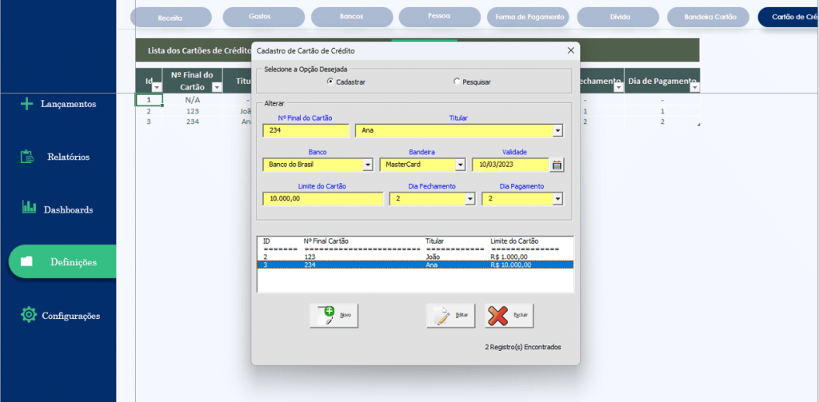
Task: Open the Nº Final do Cartão column filter
Action: pyautogui.click(x=217, y=88)
